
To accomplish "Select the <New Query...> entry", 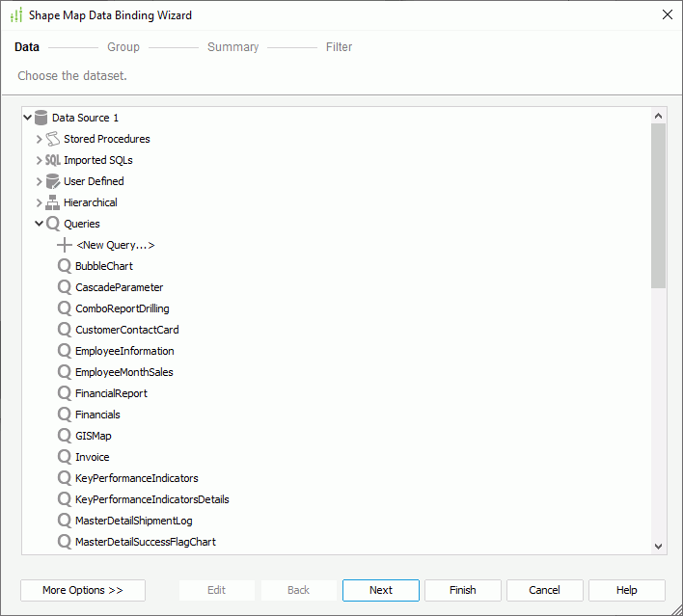I will (116, 245).
